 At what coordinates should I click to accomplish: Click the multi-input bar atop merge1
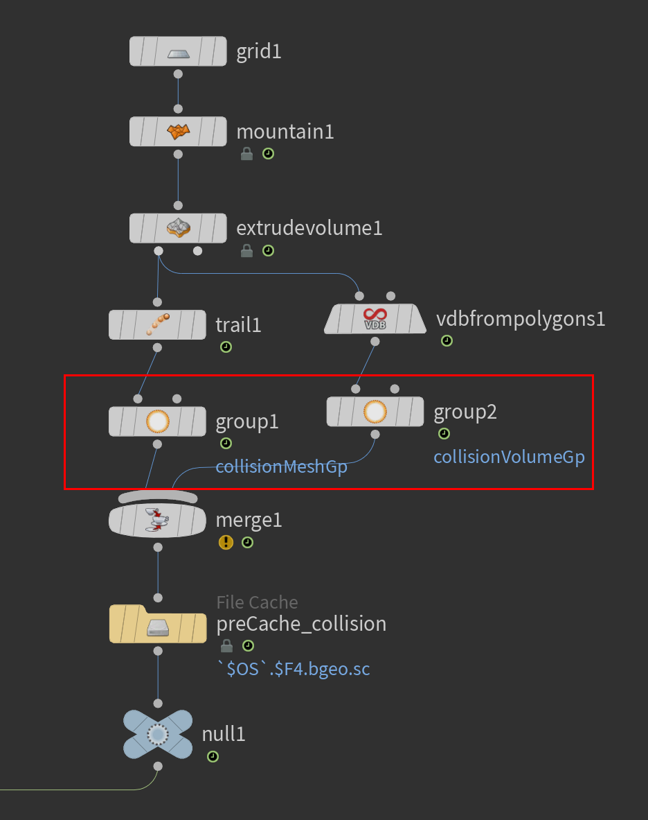[x=158, y=497]
